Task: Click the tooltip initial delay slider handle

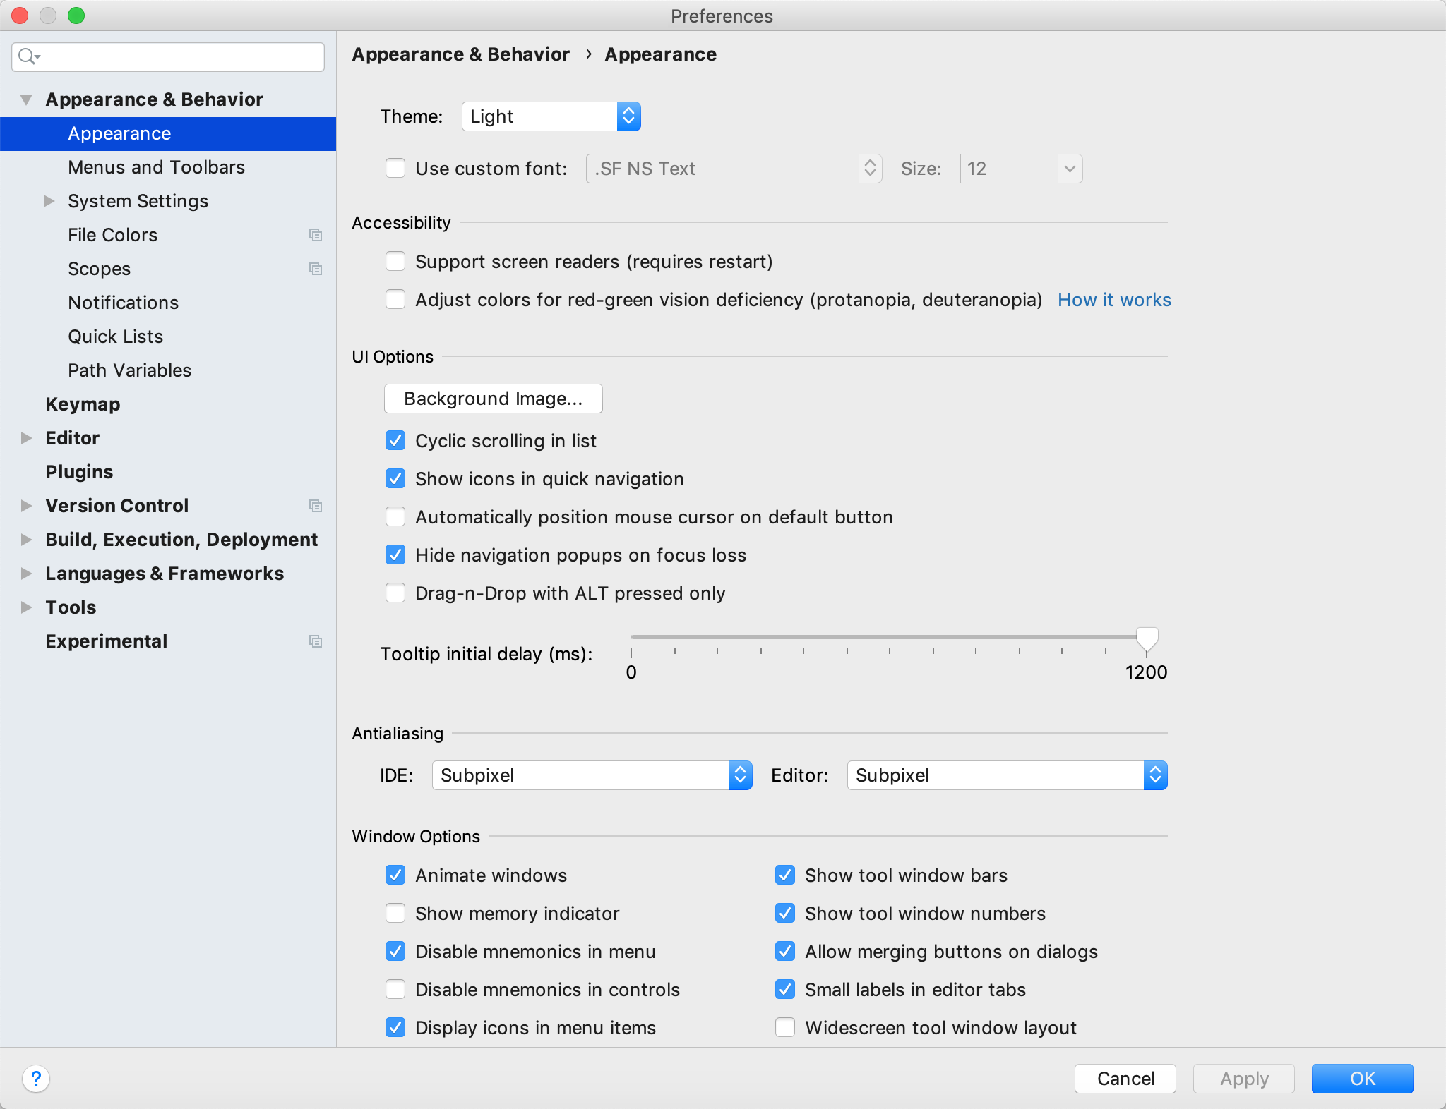Action: coord(1147,638)
